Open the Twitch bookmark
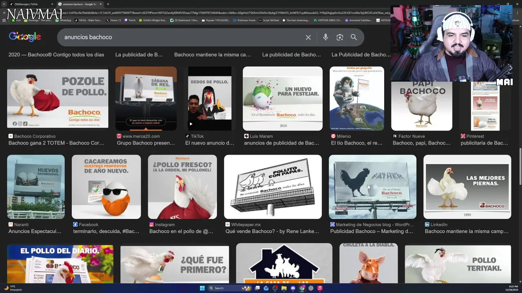The image size is (522, 293). click(x=130, y=20)
